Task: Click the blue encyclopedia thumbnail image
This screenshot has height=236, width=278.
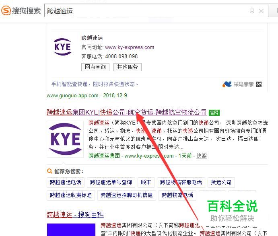Action: (71, 230)
